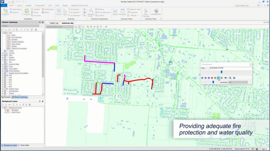Collapse the Pipe tree node
This screenshot has width=270, height=151.
coord(3,33)
